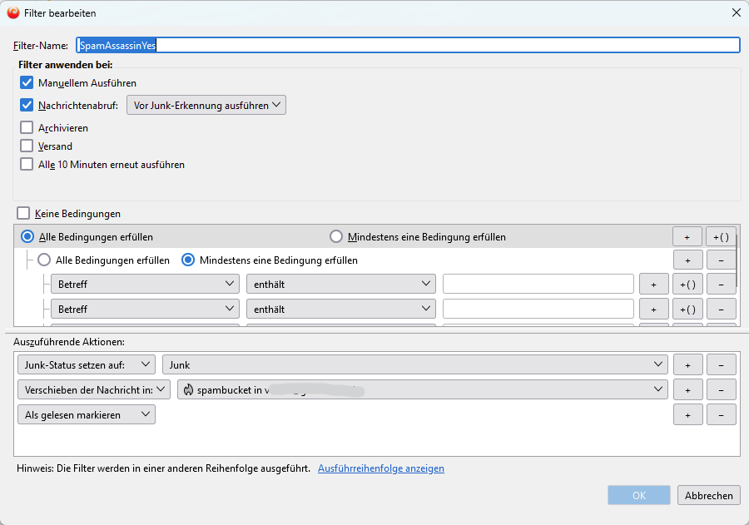Uncheck 'Manuellem Ausführen' checkbox
Viewport: 749px width, 525px height.
pyautogui.click(x=27, y=83)
